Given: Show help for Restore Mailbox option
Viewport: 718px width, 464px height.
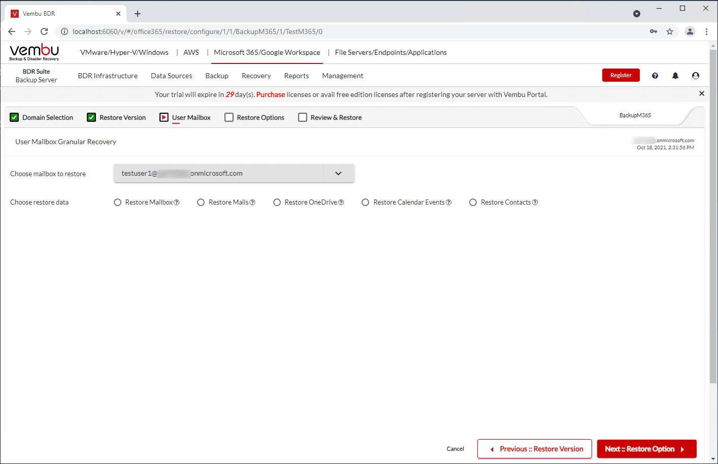Looking at the screenshot, I should (x=177, y=203).
